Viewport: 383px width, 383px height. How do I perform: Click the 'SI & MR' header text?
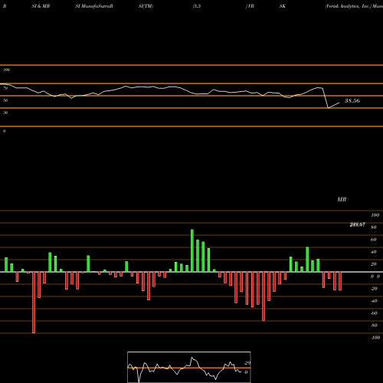click(41, 6)
